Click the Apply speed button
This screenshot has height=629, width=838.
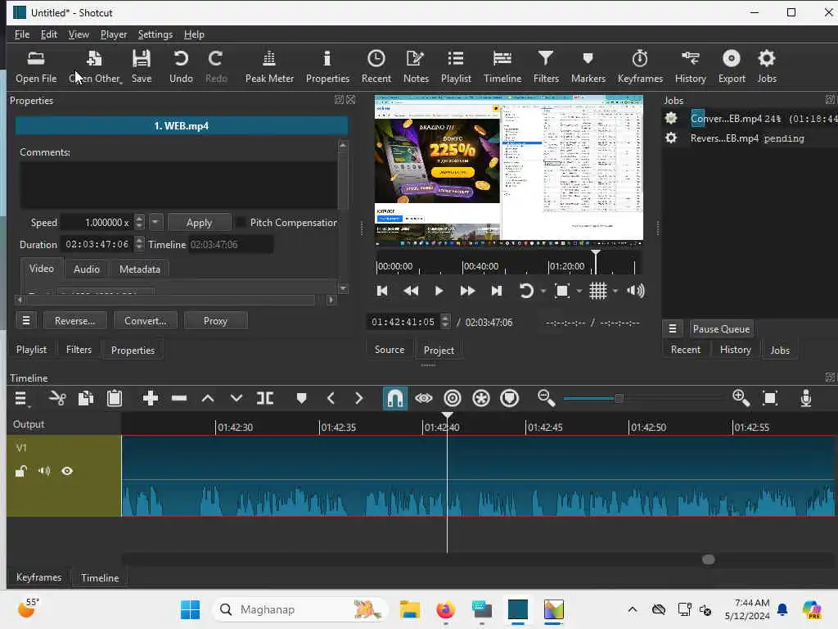(x=199, y=222)
